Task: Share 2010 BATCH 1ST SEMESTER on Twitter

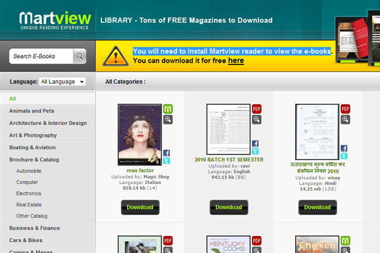Action: tap(255, 151)
